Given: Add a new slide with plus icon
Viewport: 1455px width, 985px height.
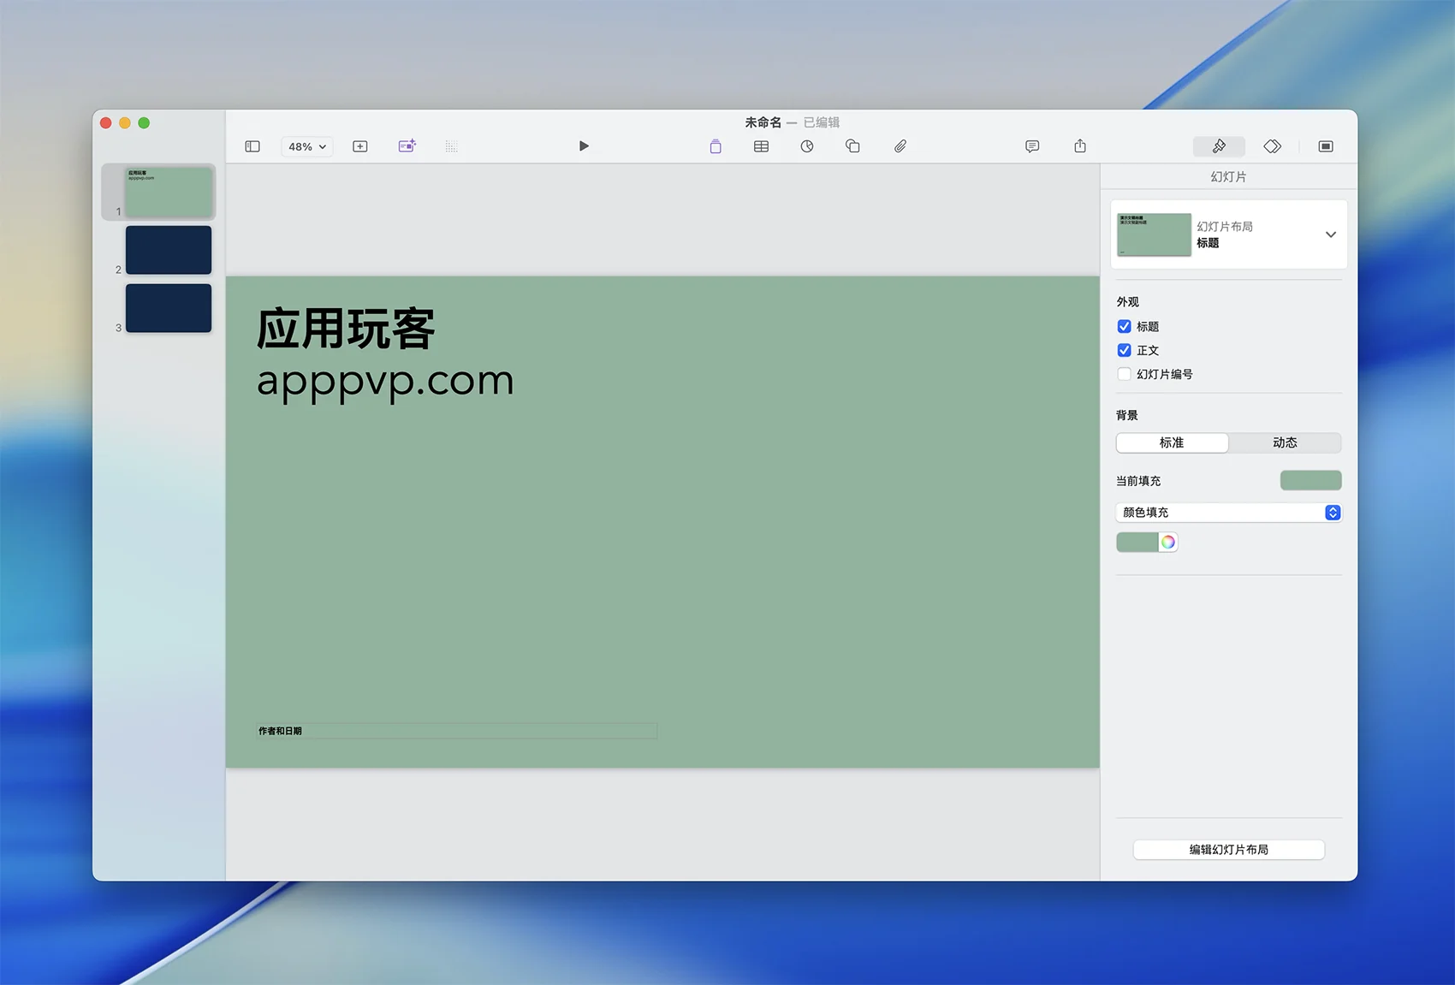Looking at the screenshot, I should pyautogui.click(x=360, y=146).
